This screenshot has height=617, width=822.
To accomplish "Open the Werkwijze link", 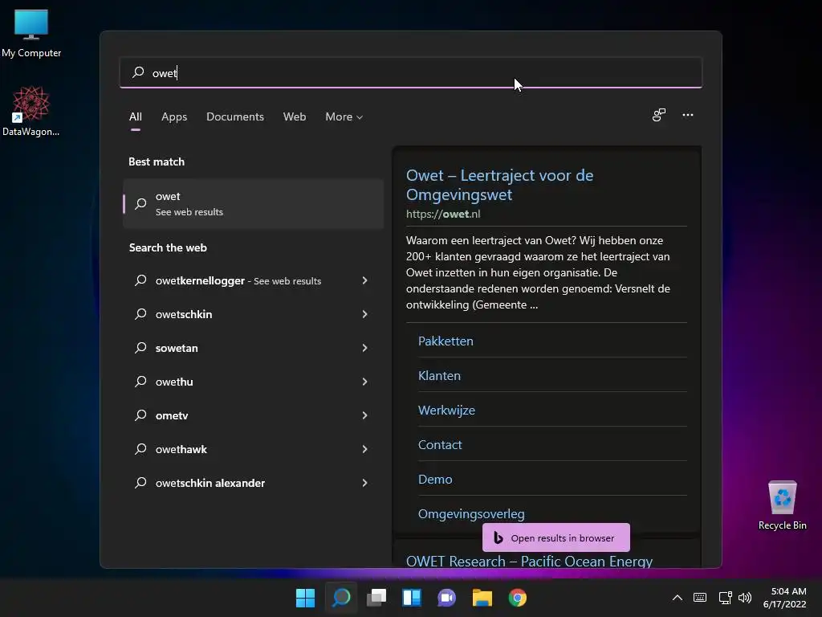I will 446,411.
